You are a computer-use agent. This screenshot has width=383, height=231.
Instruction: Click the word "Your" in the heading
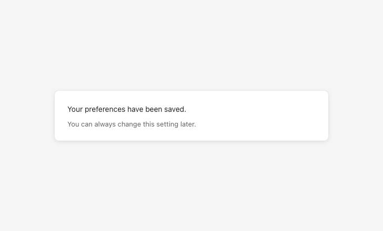[x=75, y=109]
